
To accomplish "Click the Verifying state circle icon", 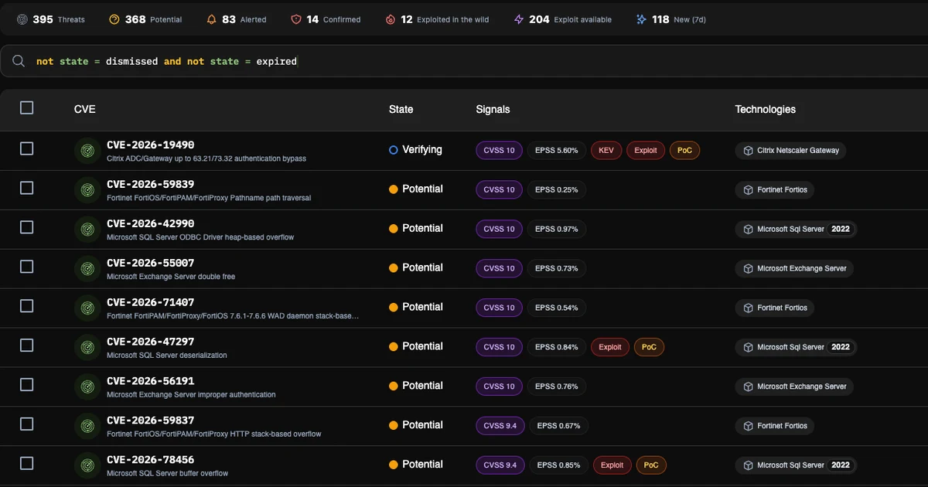I will [x=394, y=150].
